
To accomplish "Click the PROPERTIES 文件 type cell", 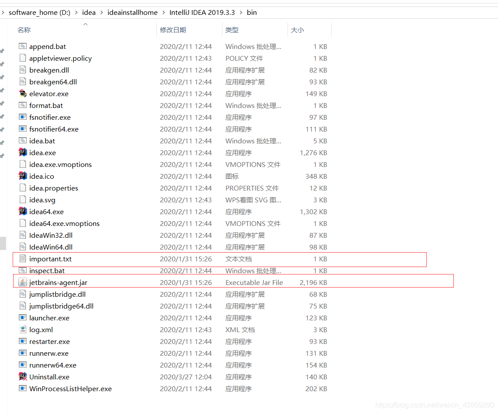I will tap(252, 188).
